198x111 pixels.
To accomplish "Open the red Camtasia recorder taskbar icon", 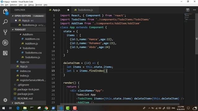I will point(75,108).
